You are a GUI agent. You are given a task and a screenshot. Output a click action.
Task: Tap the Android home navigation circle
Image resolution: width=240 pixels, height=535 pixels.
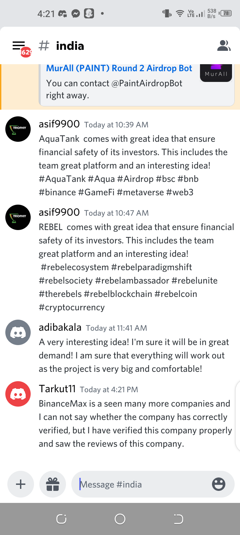(x=120, y=519)
